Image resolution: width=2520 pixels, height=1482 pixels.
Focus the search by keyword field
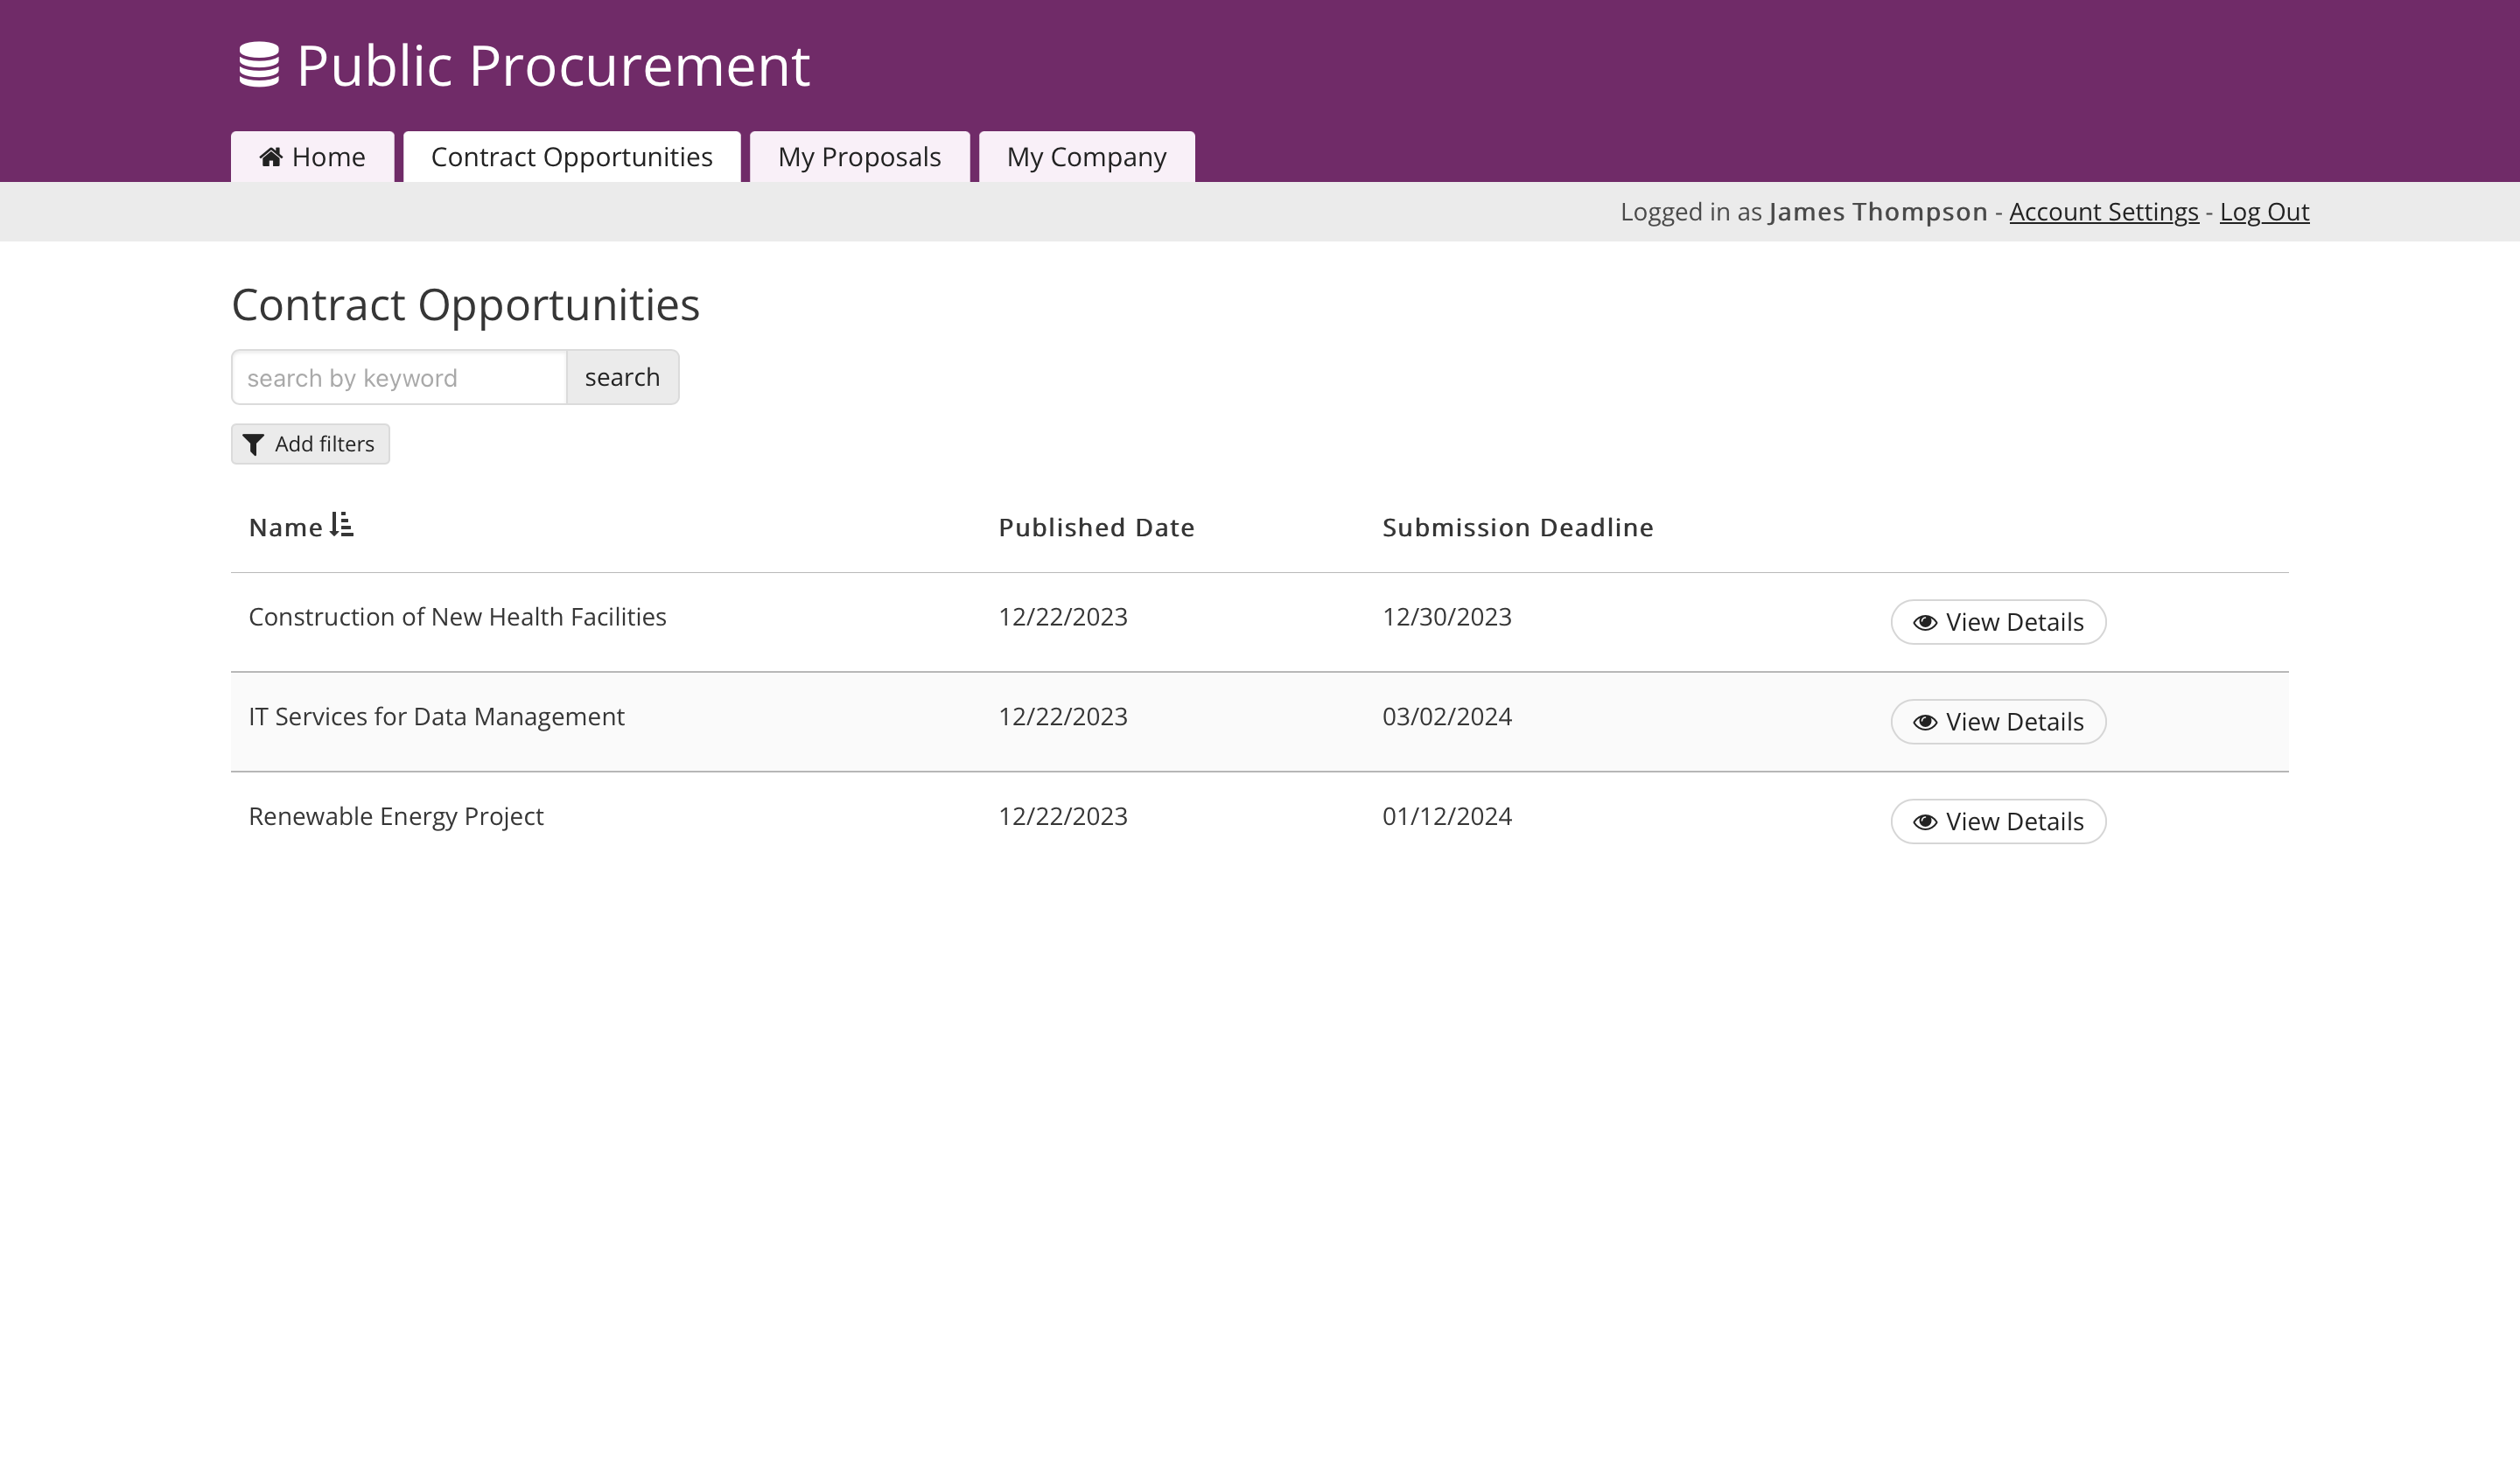(399, 378)
